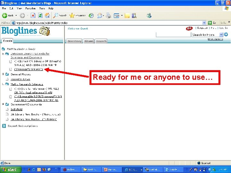Click the Help link near Register

(213, 28)
